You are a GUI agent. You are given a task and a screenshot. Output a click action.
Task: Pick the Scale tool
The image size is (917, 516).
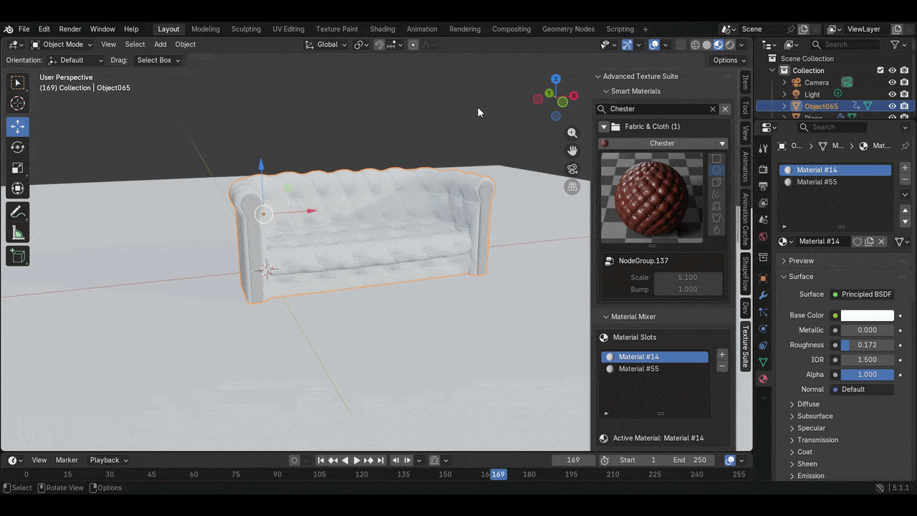[x=18, y=168]
